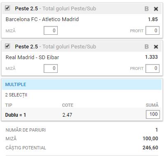Click the Sumă field showing 100
The height and width of the screenshot is (156, 164).
coord(153,114)
